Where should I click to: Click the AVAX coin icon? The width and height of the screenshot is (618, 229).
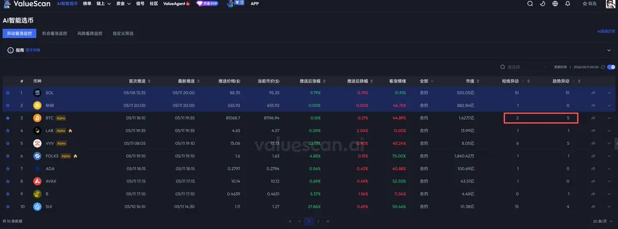[37, 181]
